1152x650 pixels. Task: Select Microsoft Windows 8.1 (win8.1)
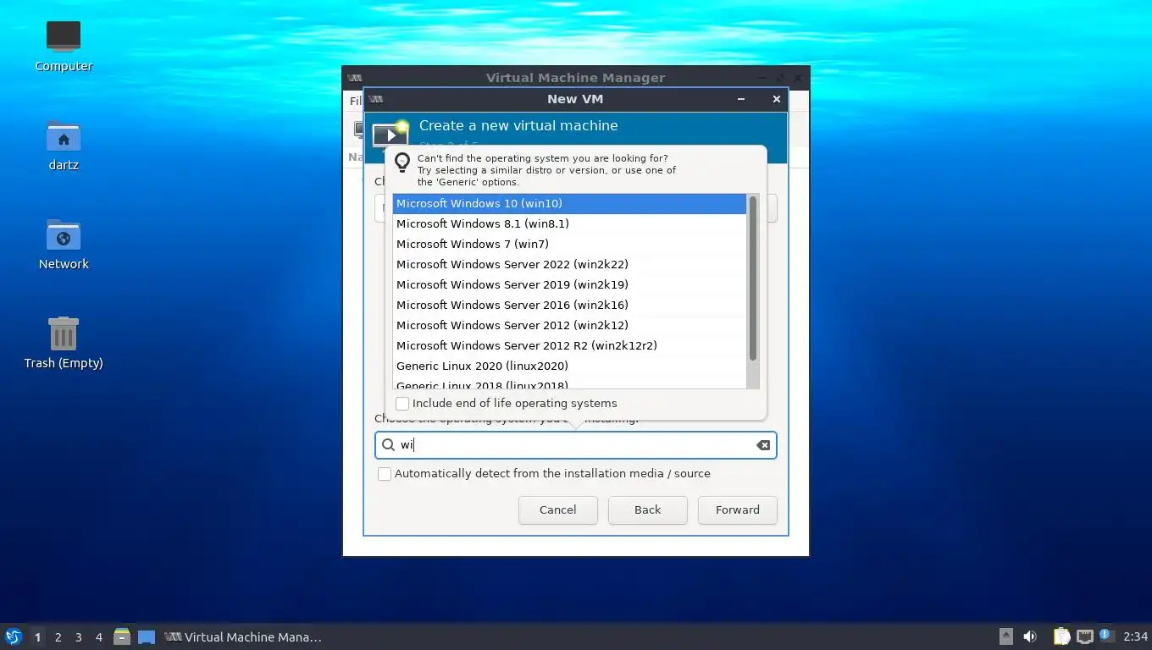pos(569,224)
